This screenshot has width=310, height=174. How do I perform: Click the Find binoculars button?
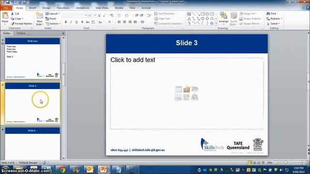tap(271, 14)
